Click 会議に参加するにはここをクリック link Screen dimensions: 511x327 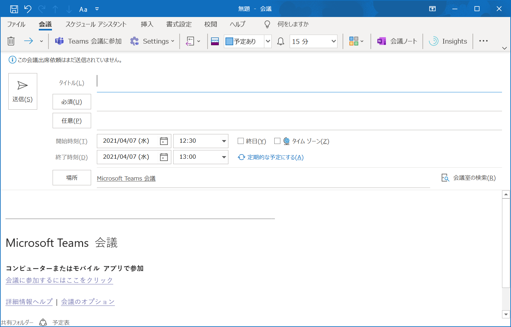(59, 280)
